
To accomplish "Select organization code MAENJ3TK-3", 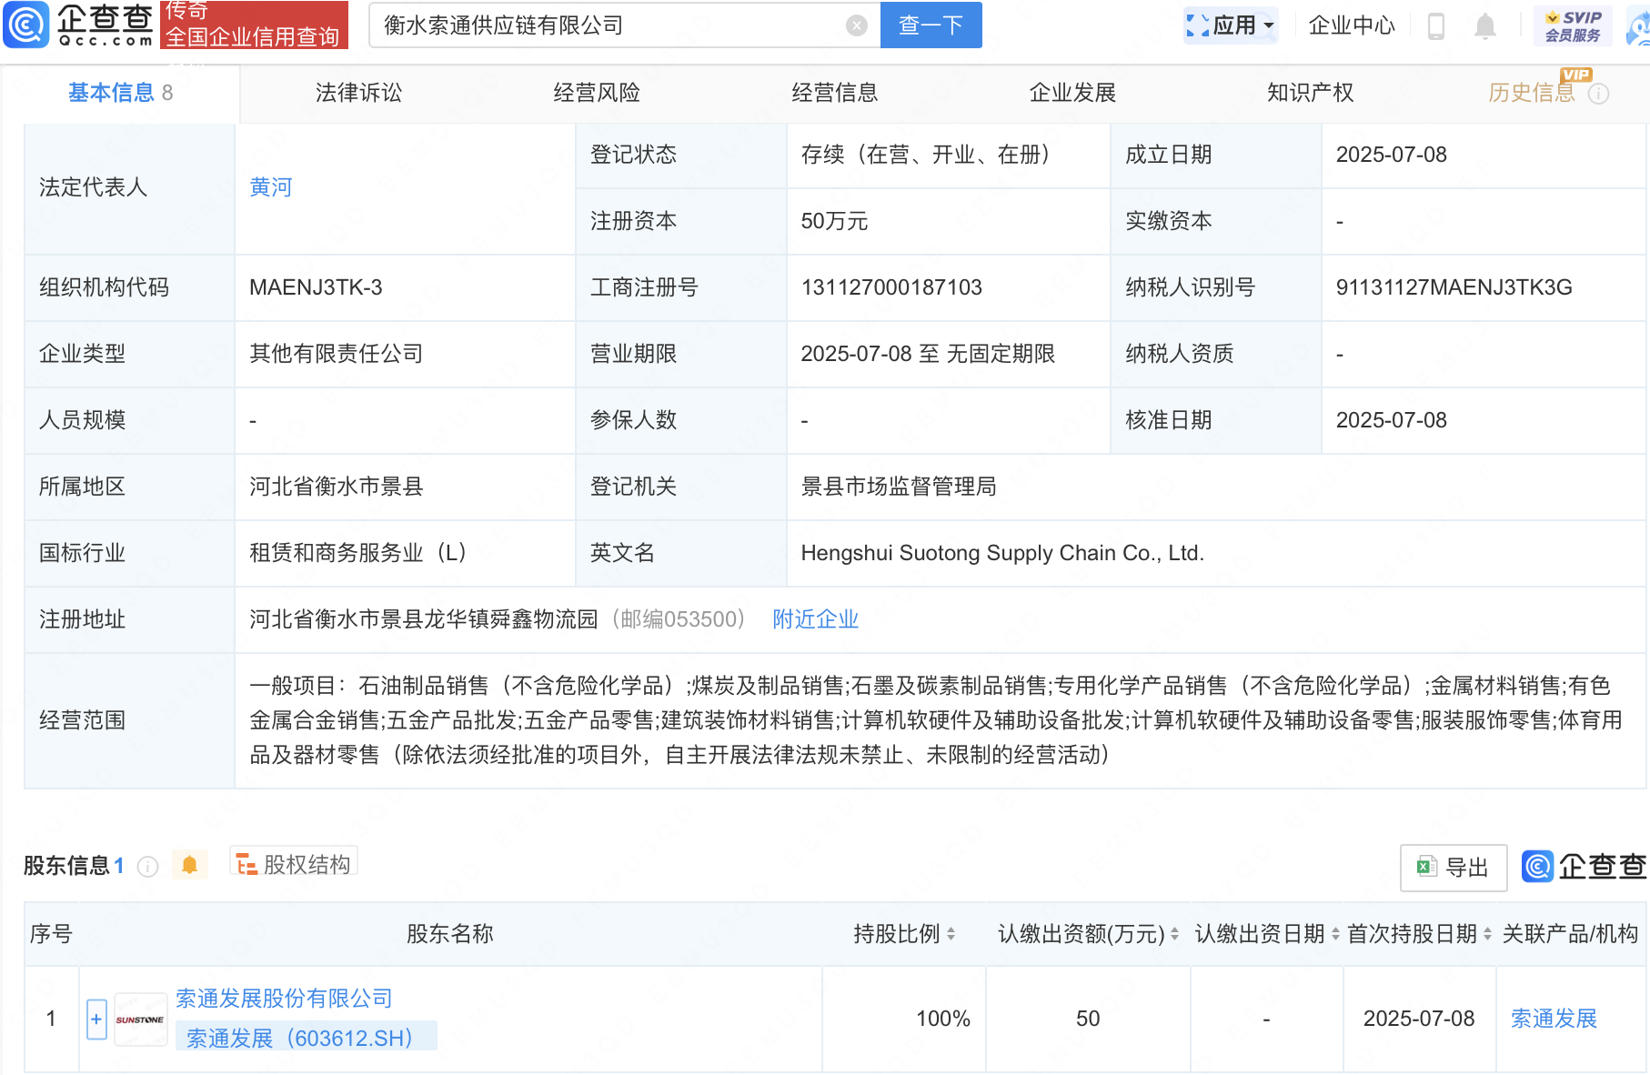I will (316, 287).
